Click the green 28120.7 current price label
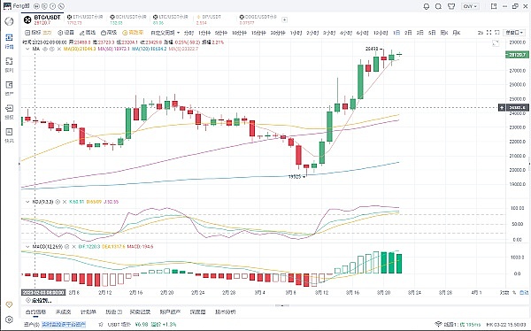Viewport: 531px width, 331px height. (517, 55)
